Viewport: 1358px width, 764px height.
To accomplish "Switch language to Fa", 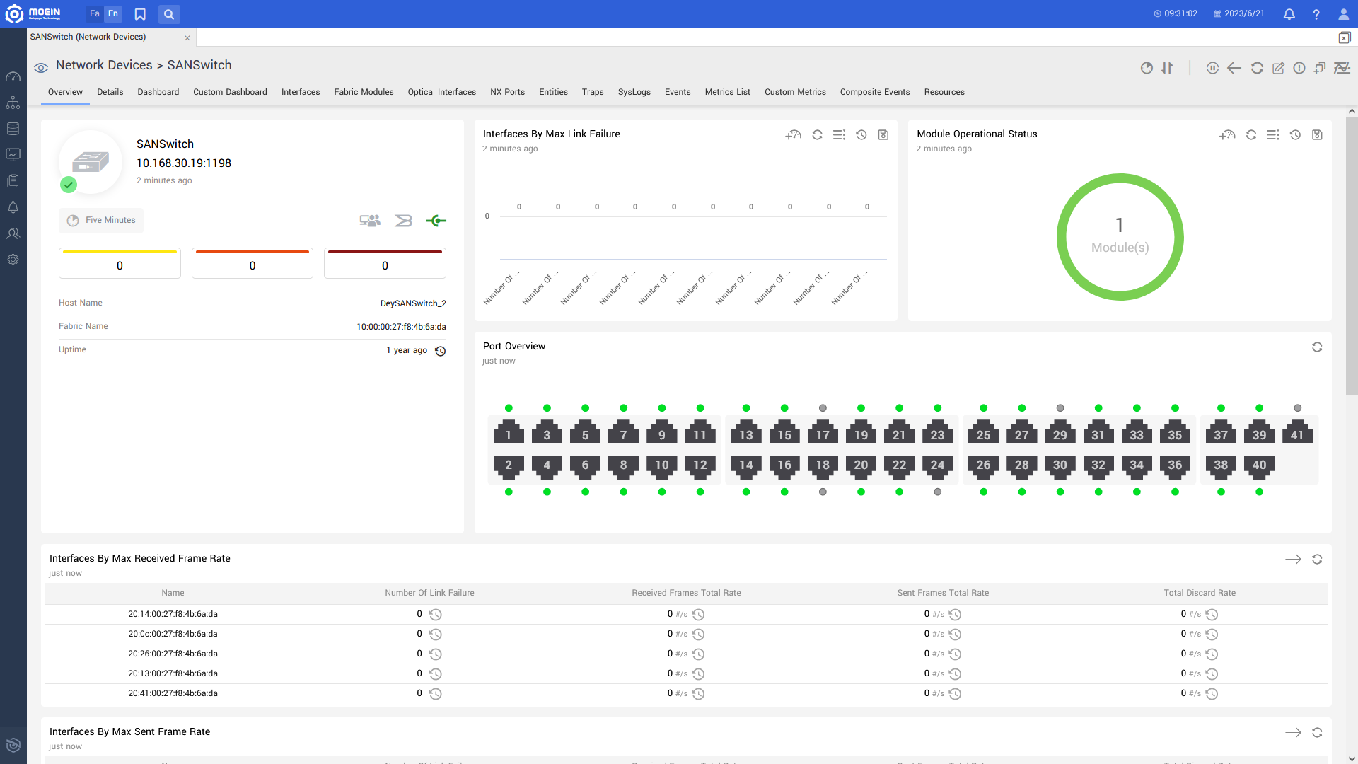I will click(95, 14).
